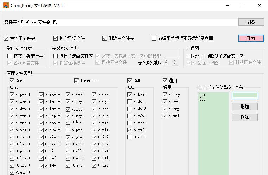Screen dimensions: 268x175
Task: Toggle *.ptd file type checkbox
Action: click(x=94, y=123)
